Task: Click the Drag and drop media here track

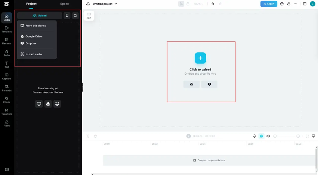Action: click(209, 160)
